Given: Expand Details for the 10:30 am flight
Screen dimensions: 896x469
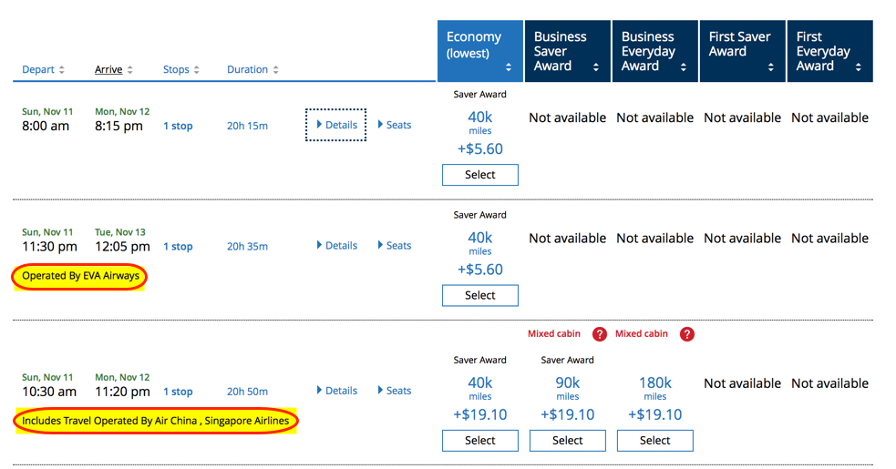Looking at the screenshot, I should (336, 391).
